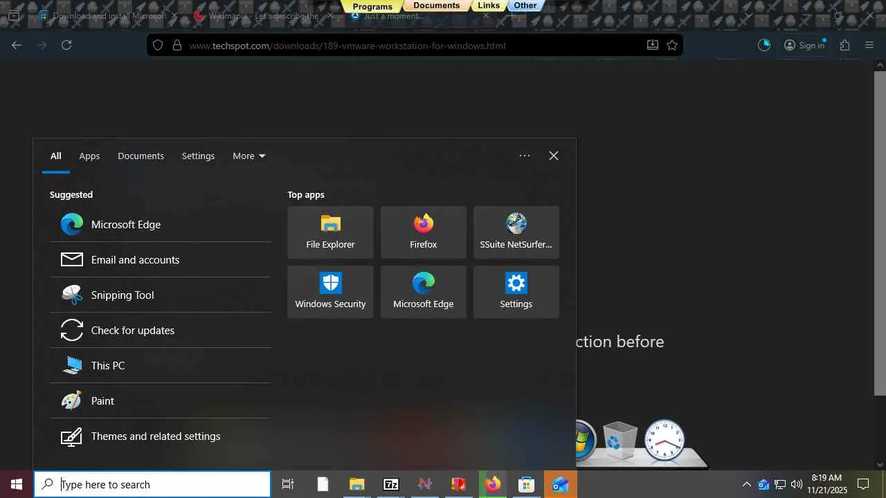Switch to Download and install Microsoft tab
The image size is (886, 498).
[109, 16]
